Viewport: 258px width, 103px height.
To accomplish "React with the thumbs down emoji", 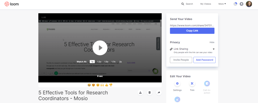I will coord(111,85).
